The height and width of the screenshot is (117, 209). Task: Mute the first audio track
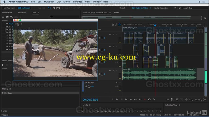pyautogui.click(x=110, y=35)
